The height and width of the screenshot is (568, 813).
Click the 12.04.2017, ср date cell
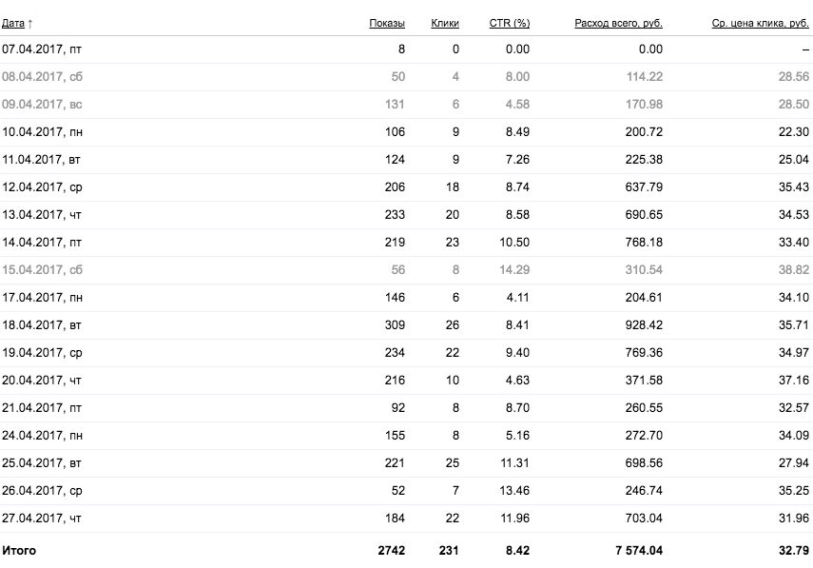42,187
